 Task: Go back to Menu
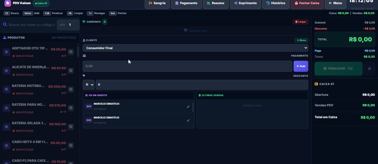pyautogui.click(x=335, y=3)
